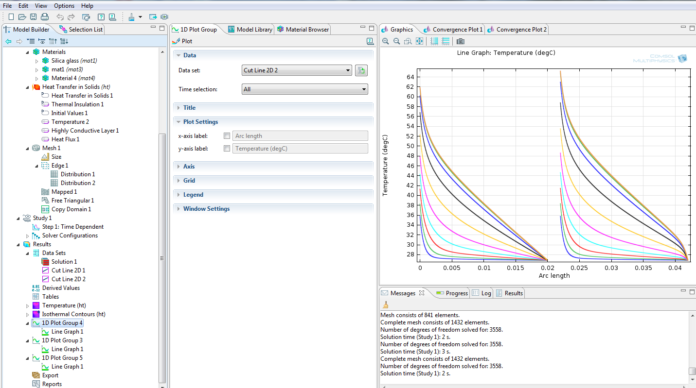696x388 pixels.
Task: Click the print icon in main toolbar
Action: click(x=45, y=17)
